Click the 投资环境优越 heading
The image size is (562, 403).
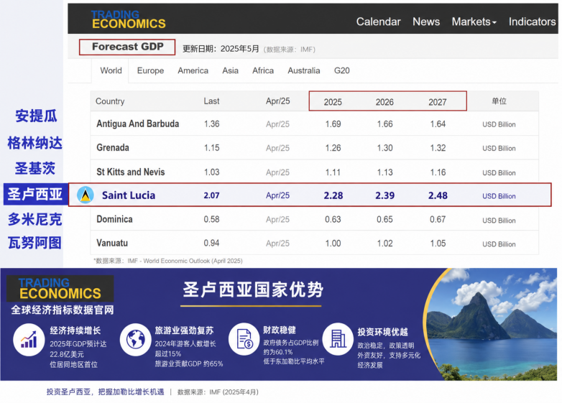click(x=382, y=332)
